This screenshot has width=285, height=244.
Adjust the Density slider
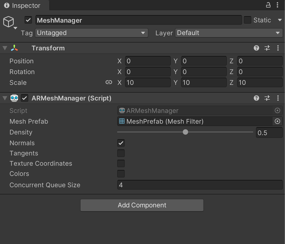point(185,132)
